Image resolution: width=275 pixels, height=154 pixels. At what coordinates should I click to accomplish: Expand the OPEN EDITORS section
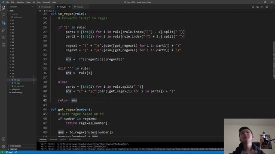click(x=15, y=146)
